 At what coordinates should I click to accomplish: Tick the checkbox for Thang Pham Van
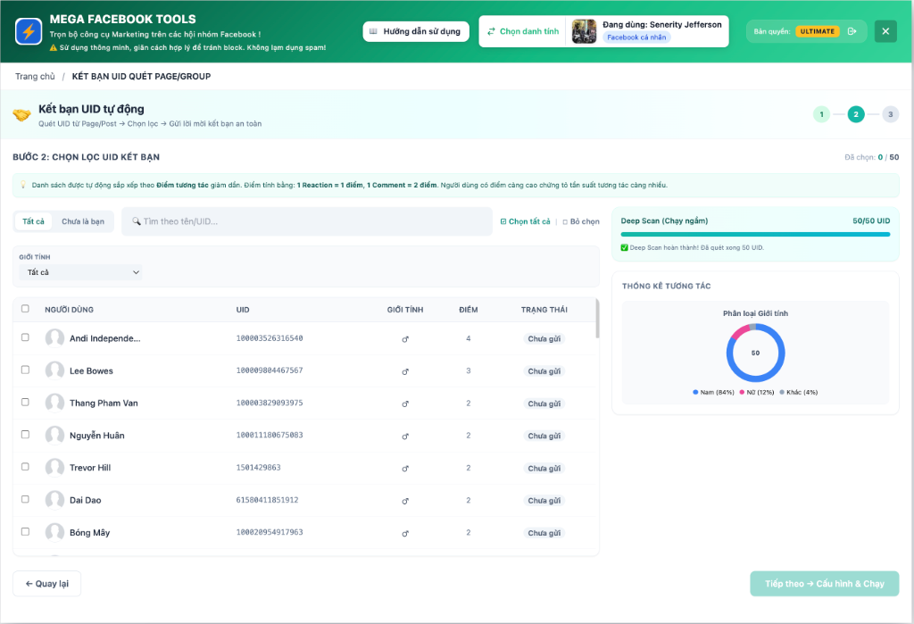(25, 402)
